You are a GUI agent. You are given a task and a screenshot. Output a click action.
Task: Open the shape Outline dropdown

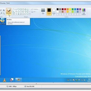click(x=35, y=9)
